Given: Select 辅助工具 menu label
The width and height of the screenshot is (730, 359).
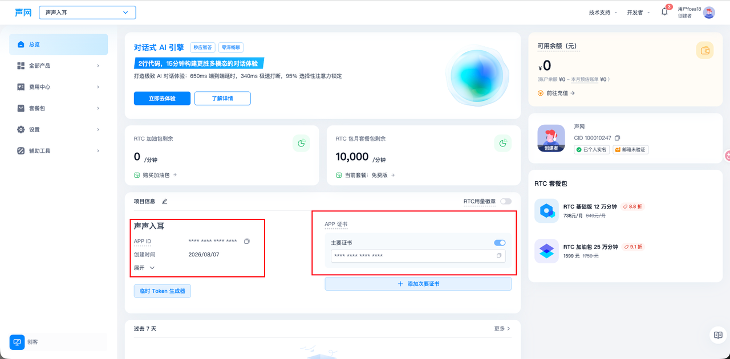Looking at the screenshot, I should point(40,151).
